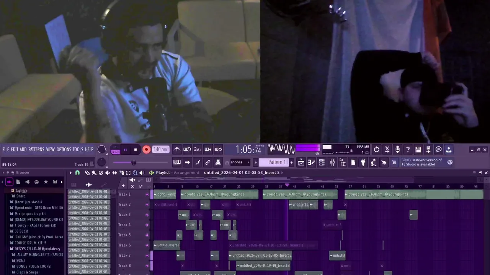Screen dimensions: 490x275
Task: Open the Browser options arrow
Action: 3,173
